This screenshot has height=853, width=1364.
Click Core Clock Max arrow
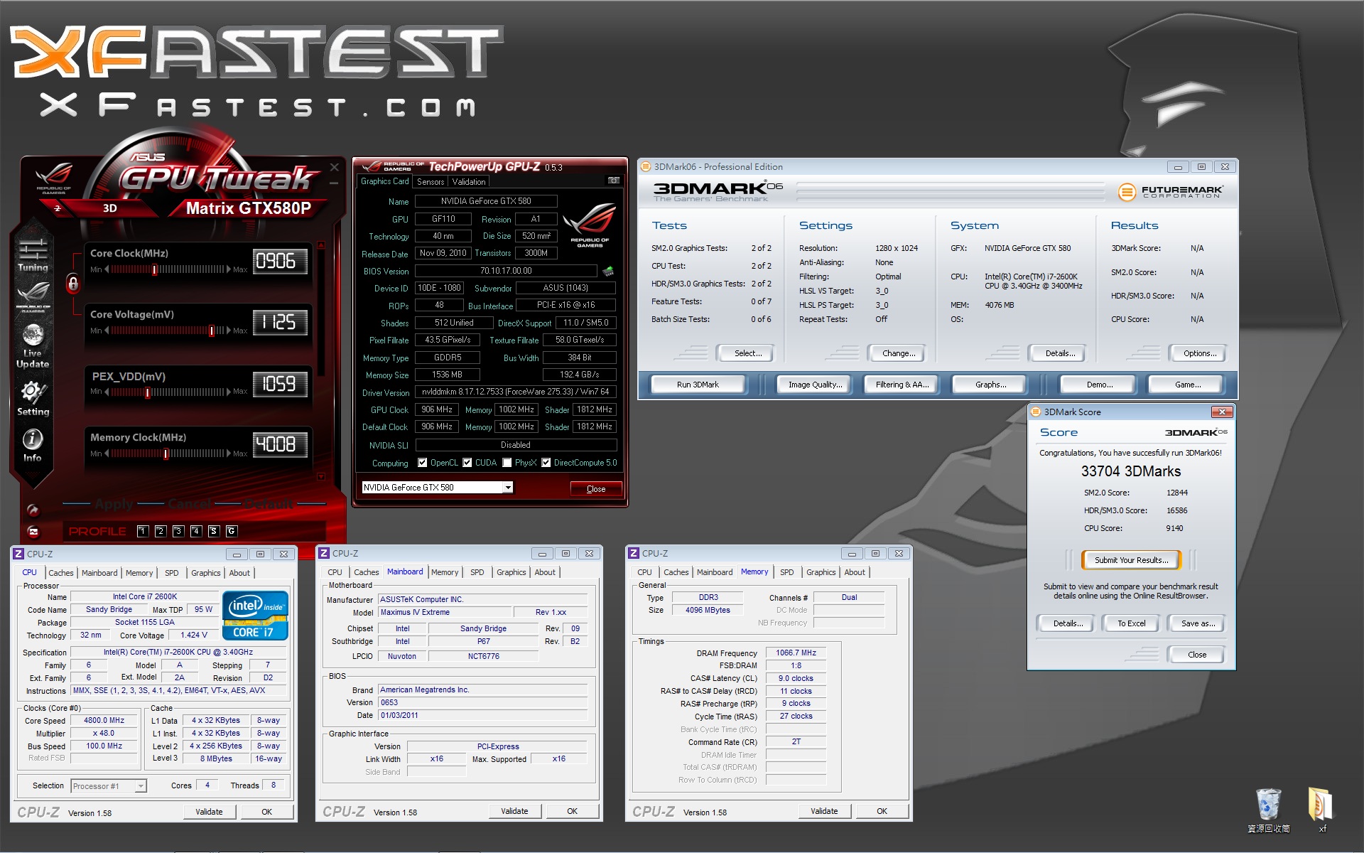pyautogui.click(x=229, y=269)
